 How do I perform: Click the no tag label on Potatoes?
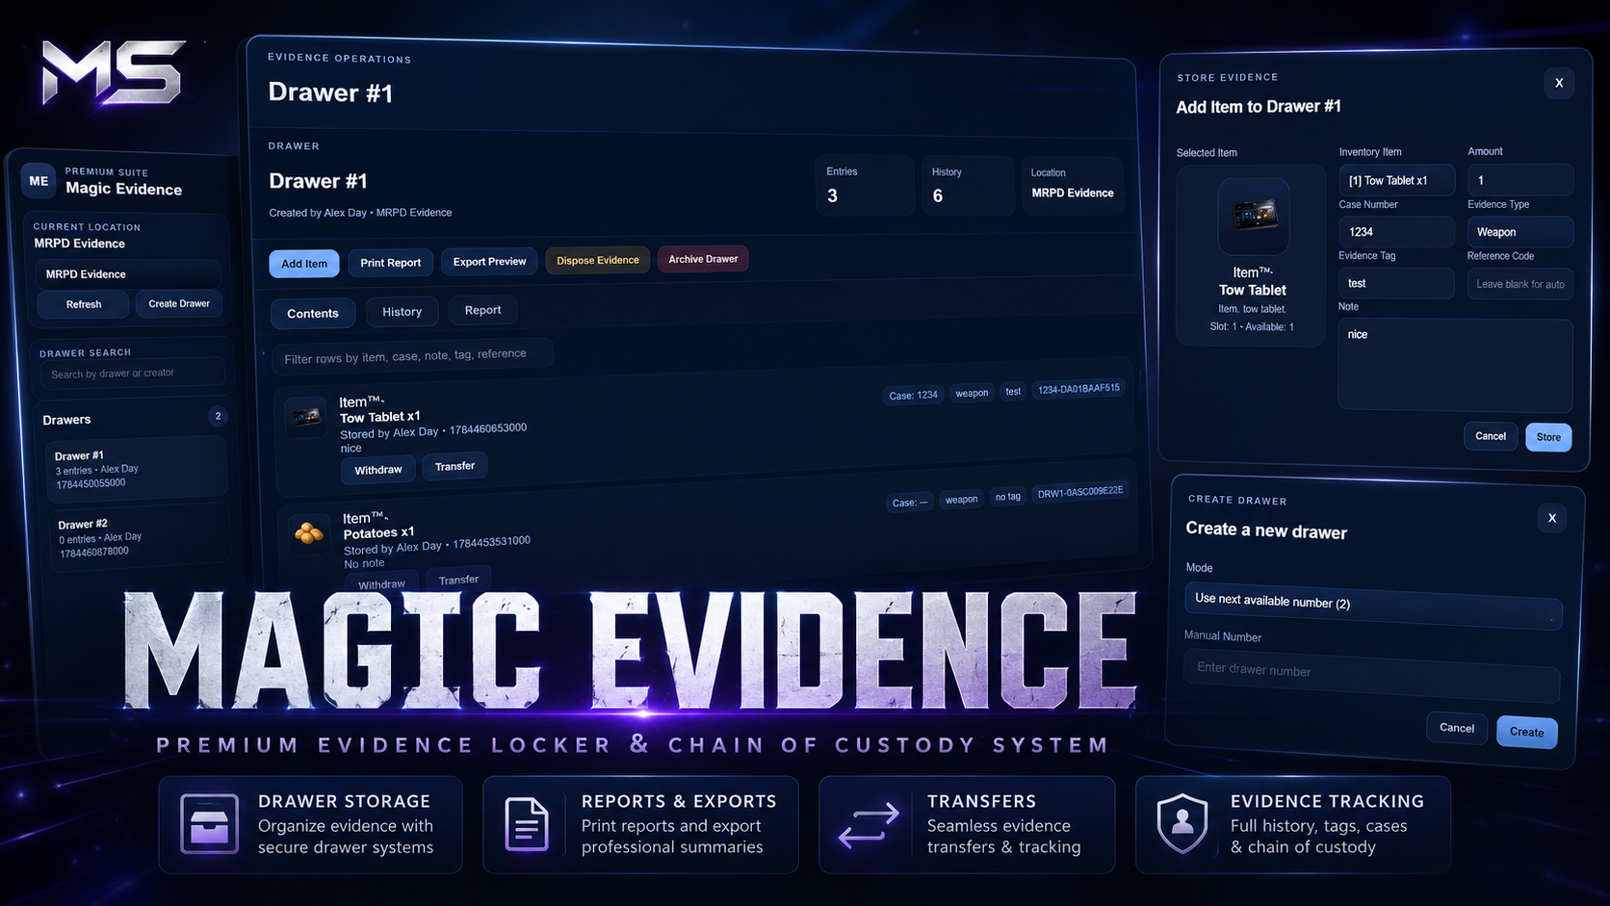point(1007,497)
